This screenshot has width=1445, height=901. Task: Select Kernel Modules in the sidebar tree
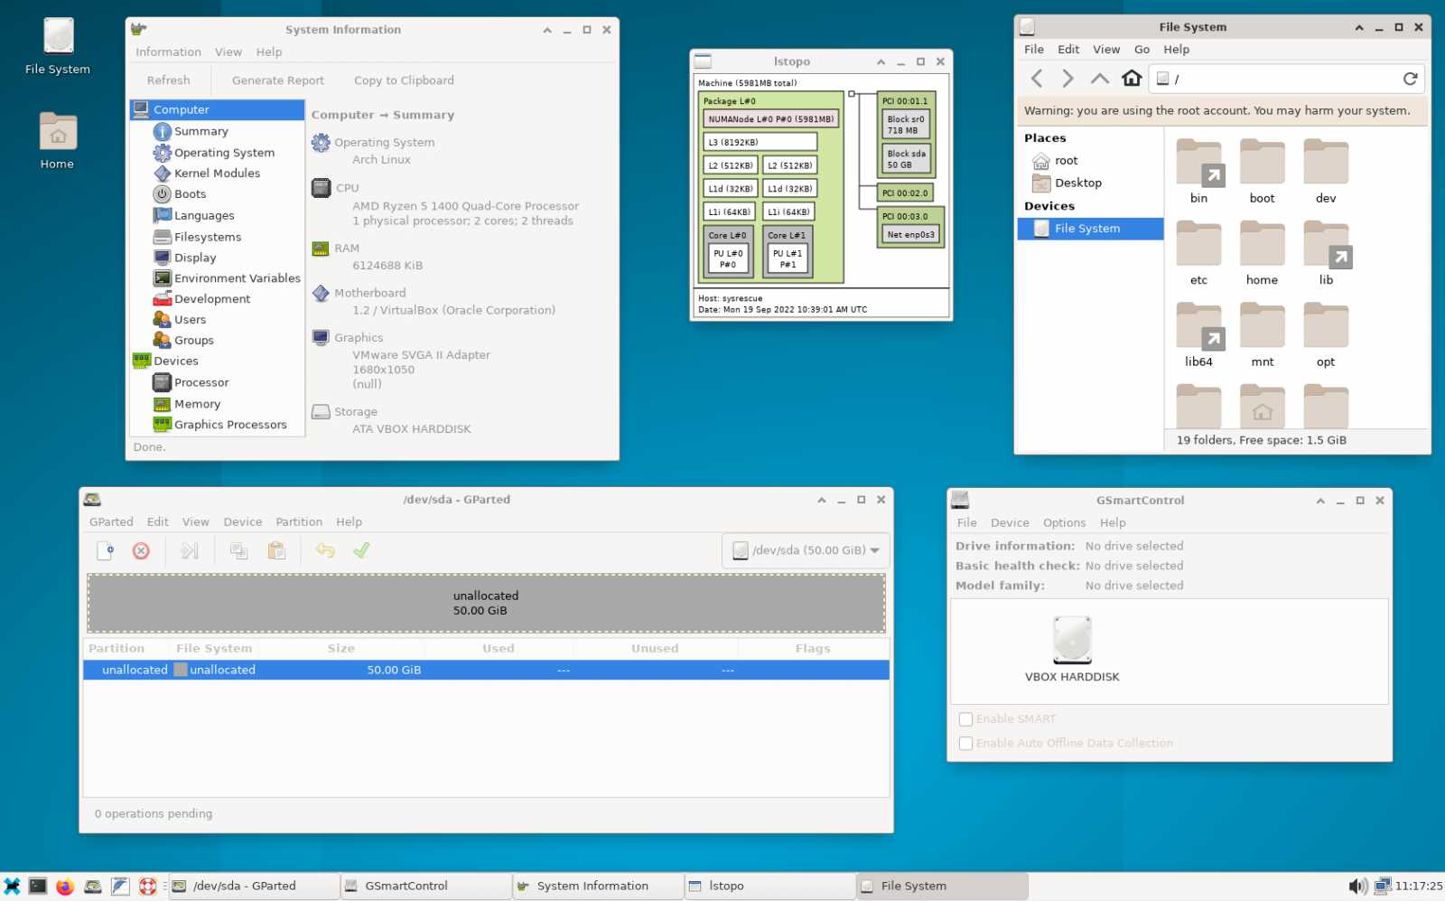pyautogui.click(x=217, y=174)
